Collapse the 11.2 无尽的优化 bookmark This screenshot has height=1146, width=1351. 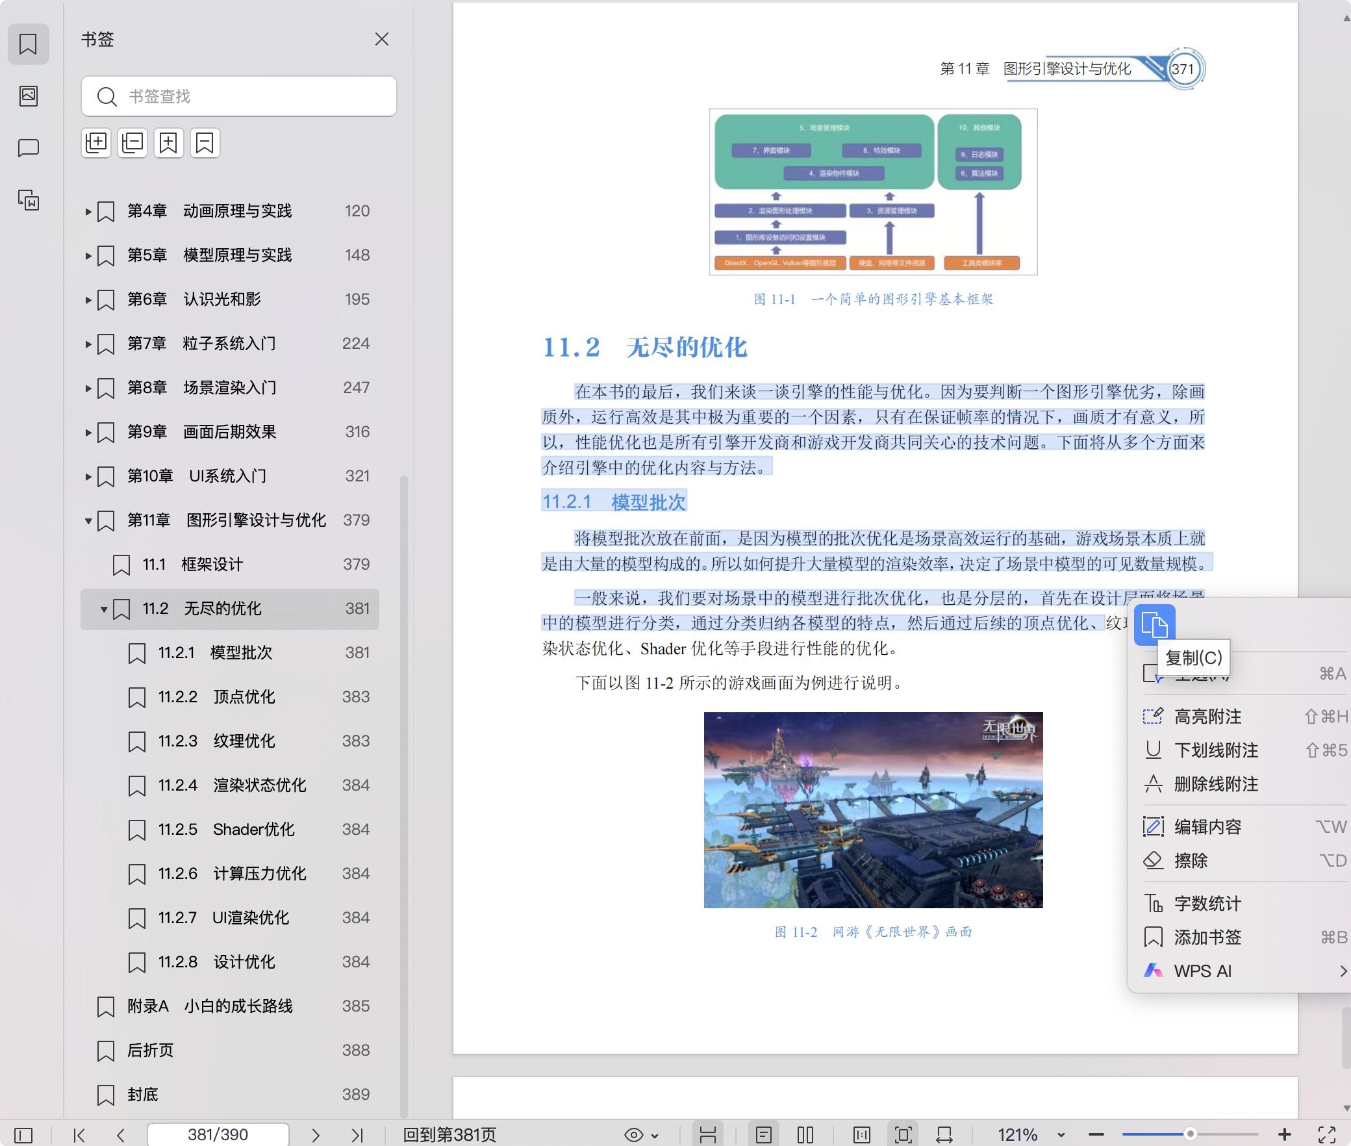[x=103, y=609]
